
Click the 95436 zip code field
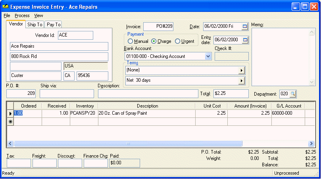point(92,76)
